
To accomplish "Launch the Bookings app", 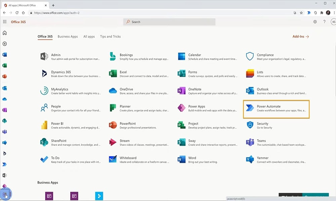I will (x=139, y=57).
